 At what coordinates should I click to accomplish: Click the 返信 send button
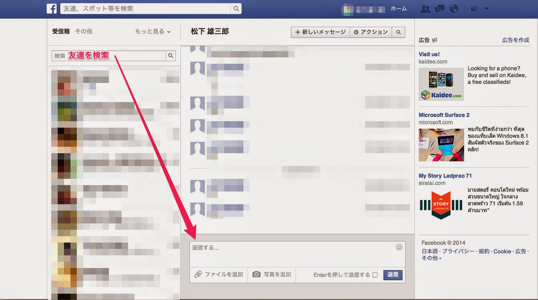393,275
